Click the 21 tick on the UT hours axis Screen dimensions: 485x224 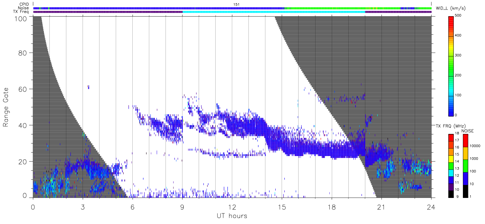point(382,207)
